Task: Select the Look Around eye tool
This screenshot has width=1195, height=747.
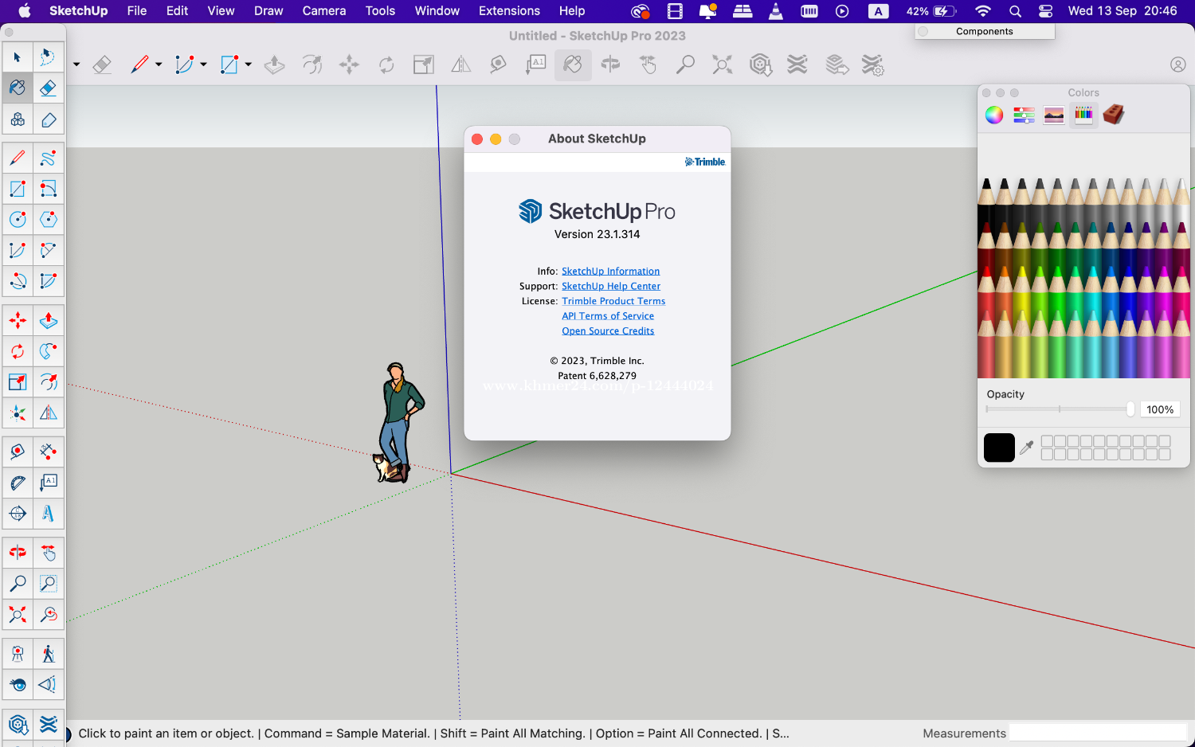Action: click(18, 684)
